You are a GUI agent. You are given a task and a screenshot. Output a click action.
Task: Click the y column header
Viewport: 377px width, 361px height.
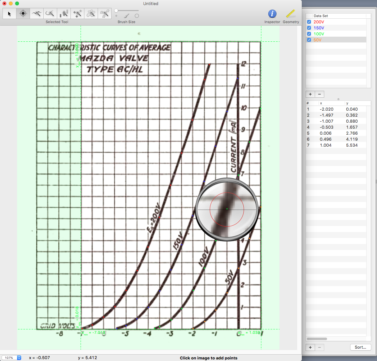point(358,103)
